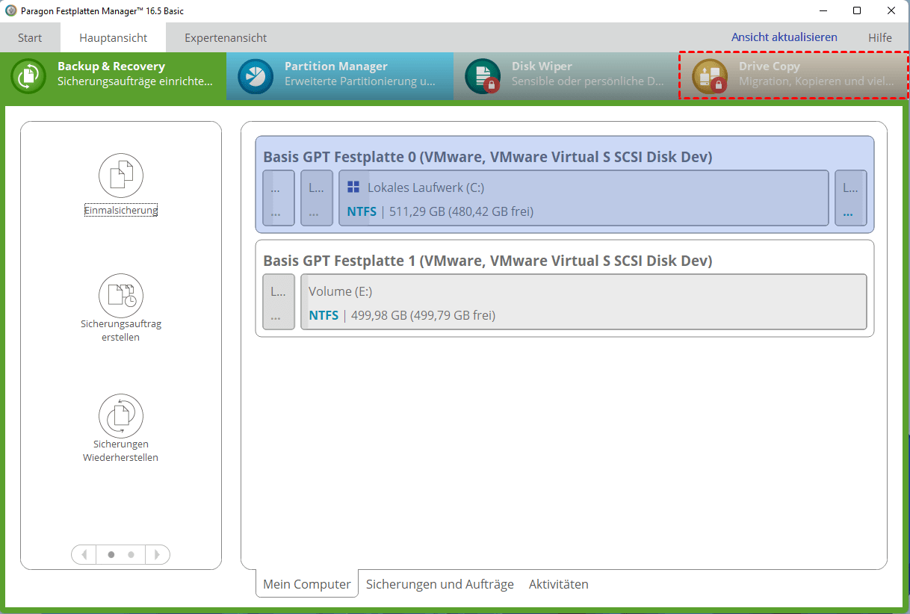The height and width of the screenshot is (614, 910).
Task: Click the NTFS label on the E: volume
Action: (x=324, y=315)
